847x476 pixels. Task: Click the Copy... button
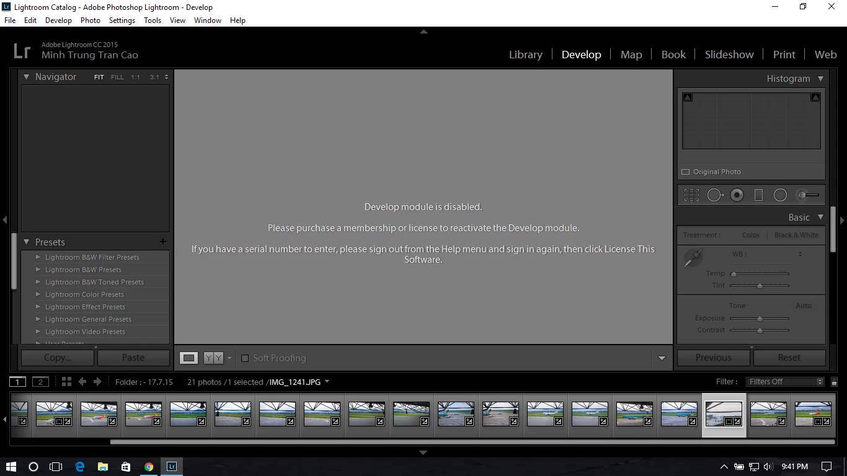(58, 358)
